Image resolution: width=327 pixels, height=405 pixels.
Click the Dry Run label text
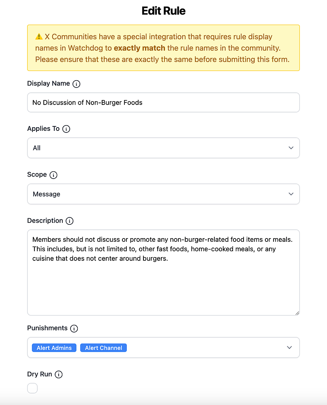point(40,374)
